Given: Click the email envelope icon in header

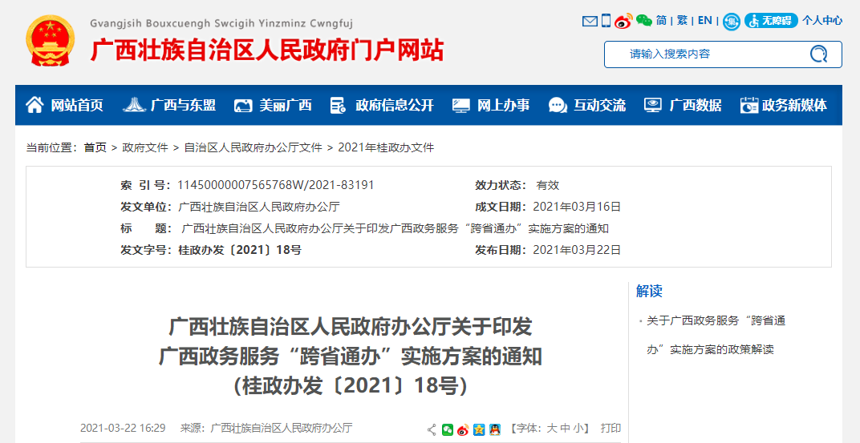Looking at the screenshot, I should (x=590, y=21).
